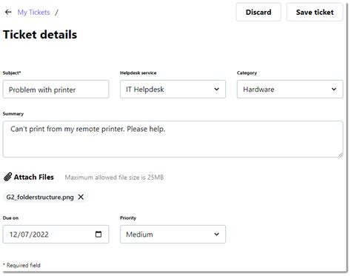Open the Helpdesk service dropdown

click(173, 90)
